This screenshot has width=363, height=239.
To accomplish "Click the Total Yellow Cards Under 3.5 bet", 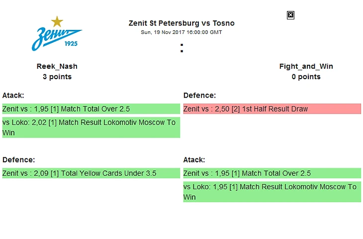I will [x=91, y=173].
